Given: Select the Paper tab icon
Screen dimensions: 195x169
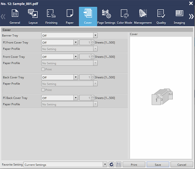Looking at the screenshot, I should click(x=70, y=13).
